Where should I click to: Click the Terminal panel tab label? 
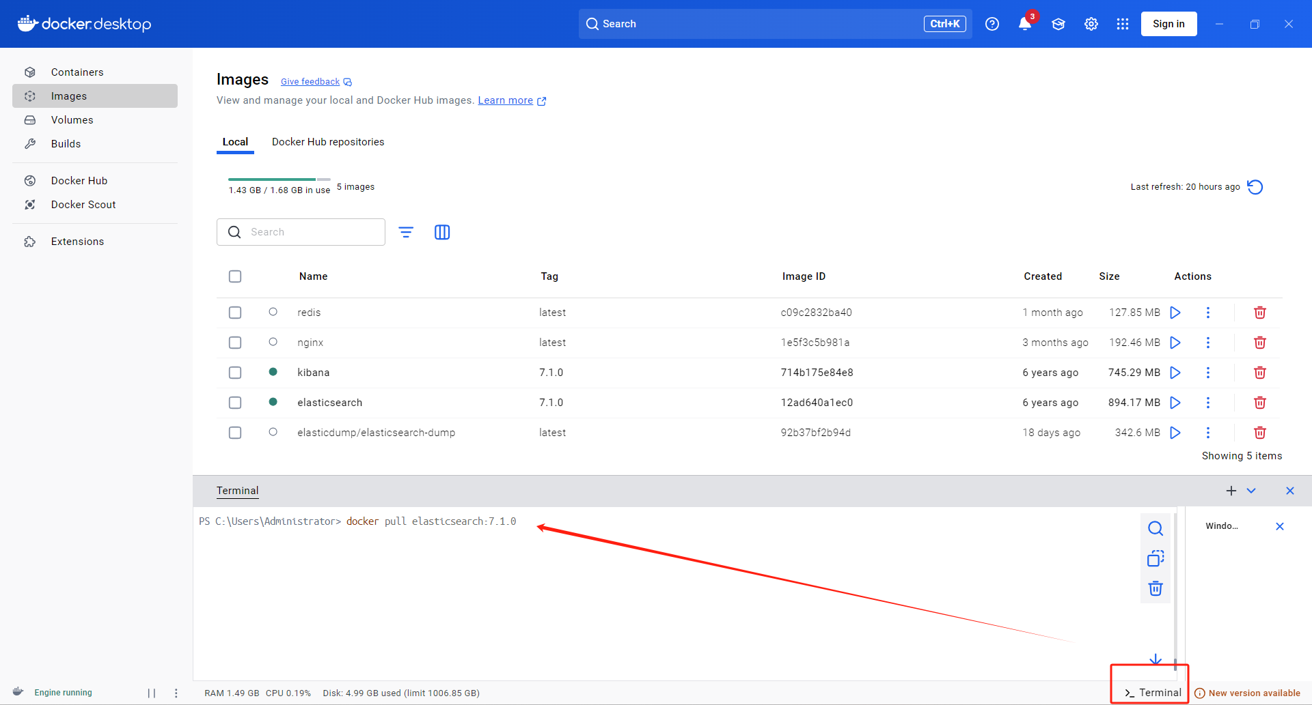pos(238,491)
